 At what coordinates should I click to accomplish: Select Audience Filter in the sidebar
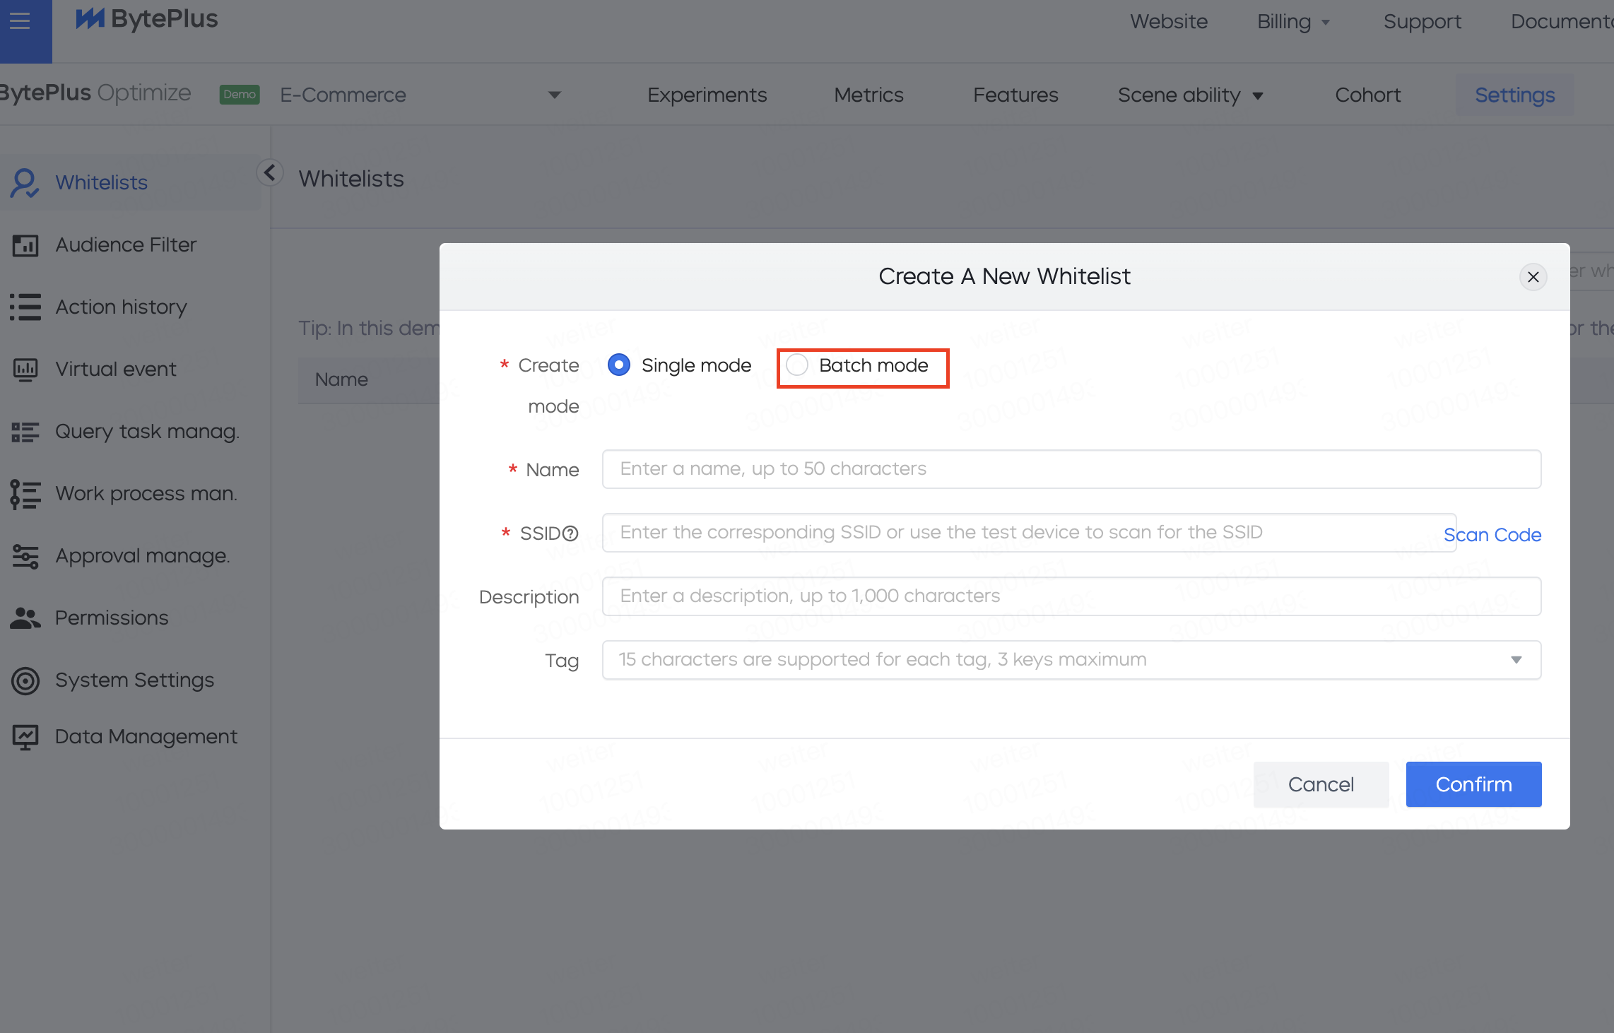point(126,245)
